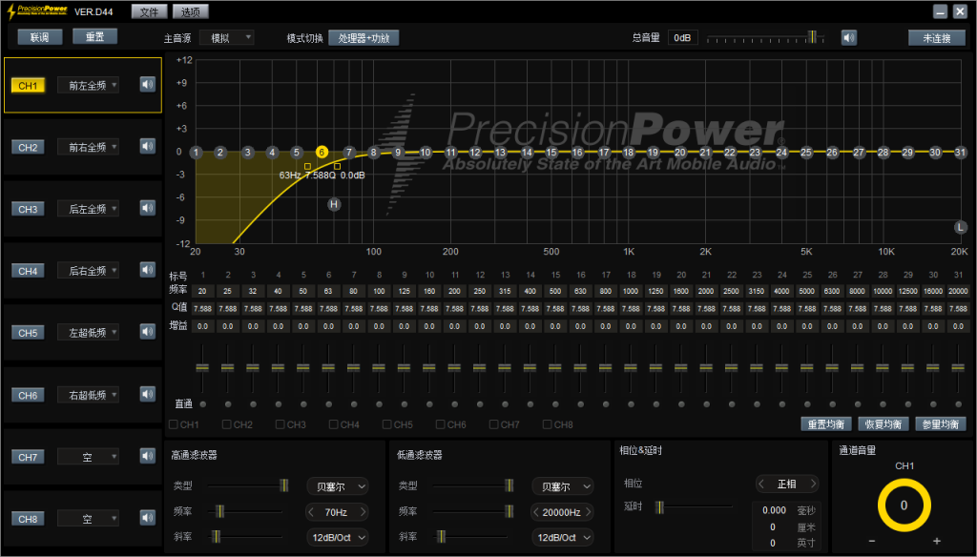Mute CH4 with its speaker icon
The width and height of the screenshot is (977, 557).
pyautogui.click(x=148, y=270)
